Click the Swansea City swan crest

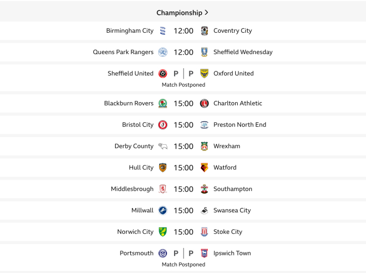[205, 211]
